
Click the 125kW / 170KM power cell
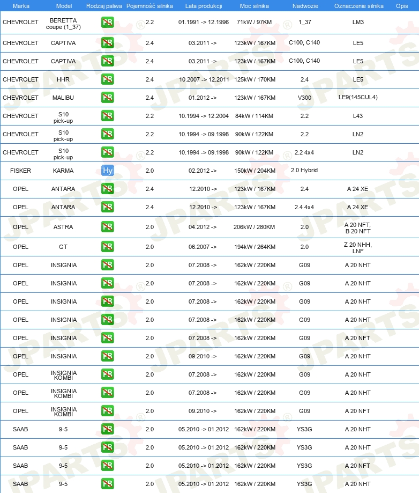pyautogui.click(x=255, y=79)
